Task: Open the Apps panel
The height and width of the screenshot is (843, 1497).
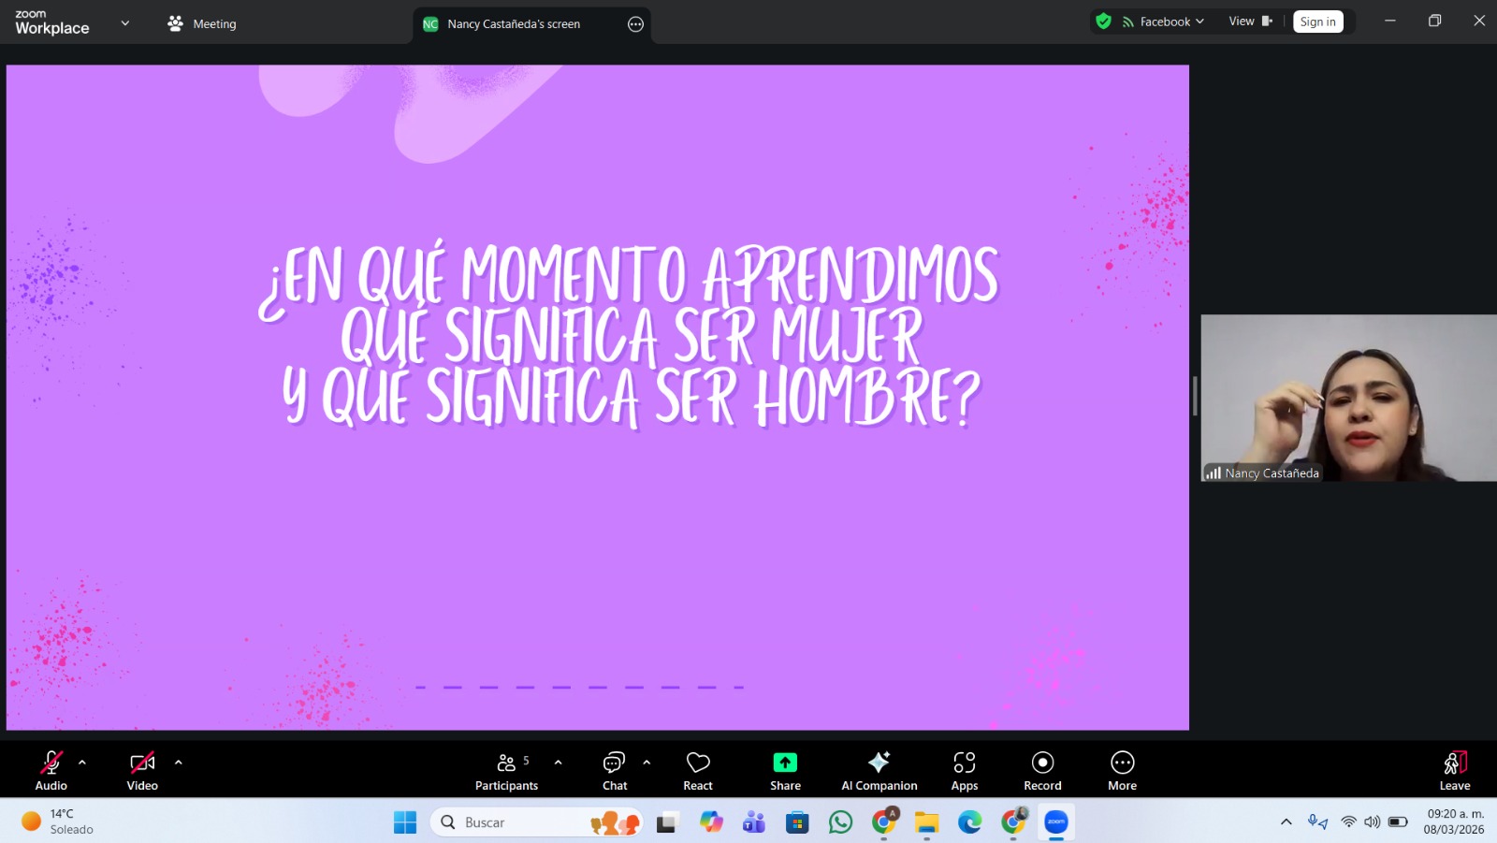Action: [964, 771]
